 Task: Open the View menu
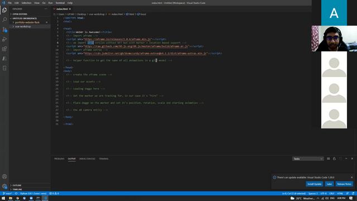[37, 3]
